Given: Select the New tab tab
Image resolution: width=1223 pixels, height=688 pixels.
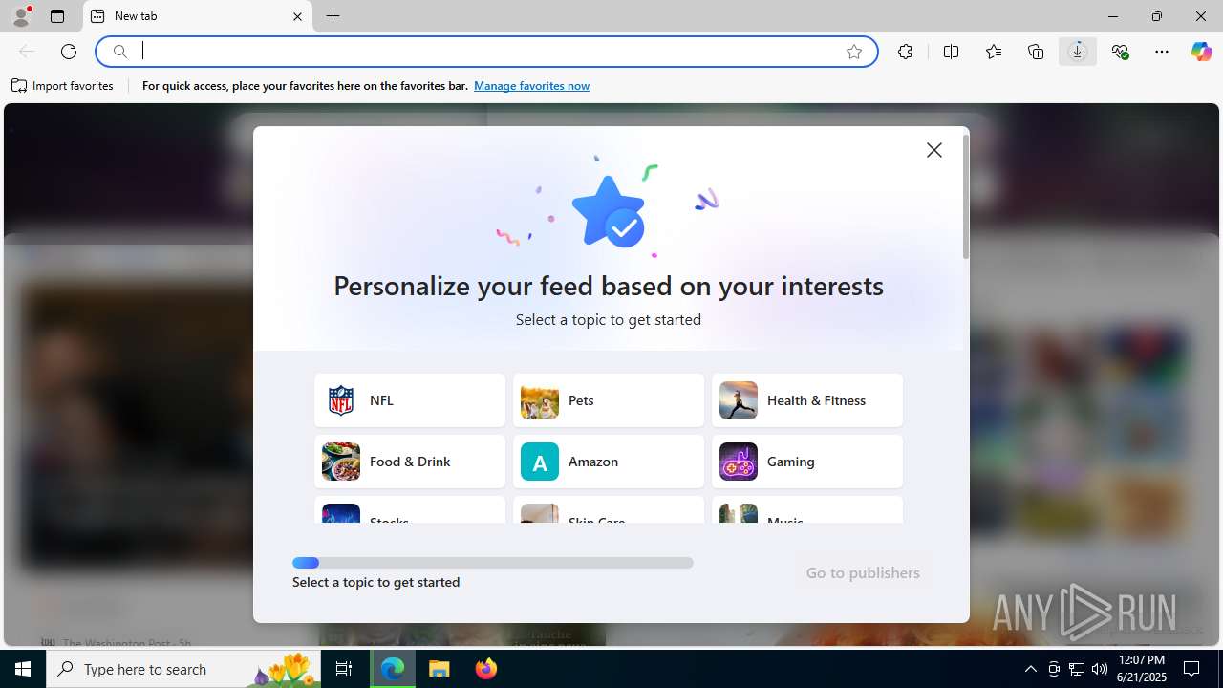Looking at the screenshot, I should coord(198,16).
